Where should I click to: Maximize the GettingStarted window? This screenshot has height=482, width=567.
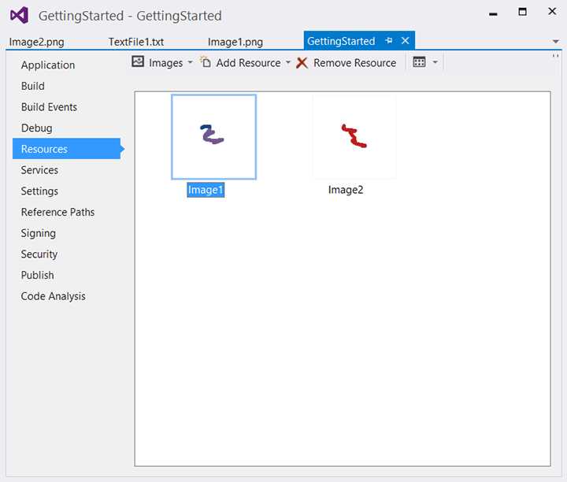point(522,12)
